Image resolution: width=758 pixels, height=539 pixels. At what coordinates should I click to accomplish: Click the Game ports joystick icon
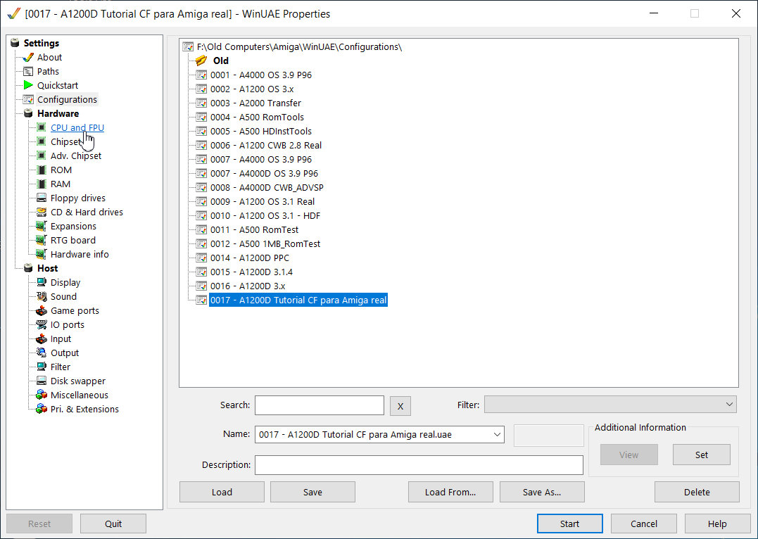click(x=42, y=310)
